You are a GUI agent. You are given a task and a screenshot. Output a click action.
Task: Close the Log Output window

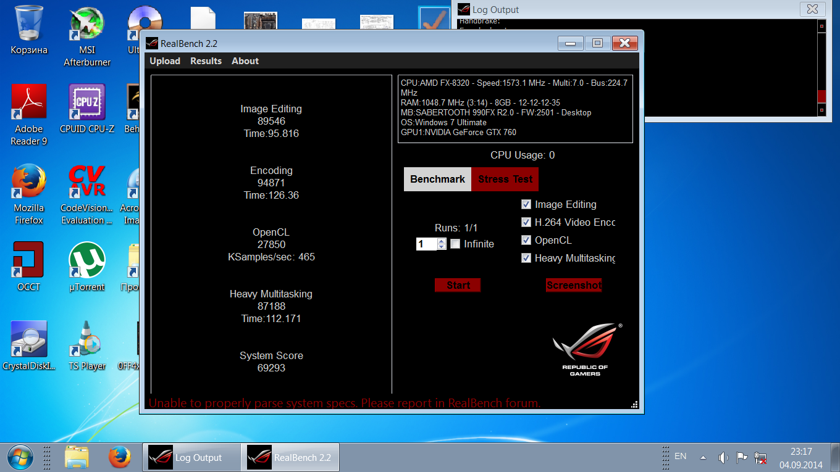pos(813,9)
